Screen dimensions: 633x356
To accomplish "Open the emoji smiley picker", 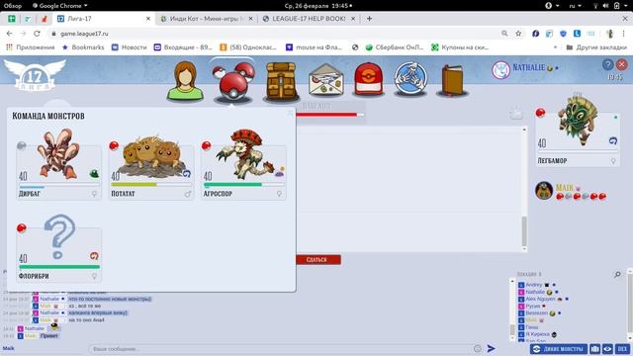I will (477, 348).
